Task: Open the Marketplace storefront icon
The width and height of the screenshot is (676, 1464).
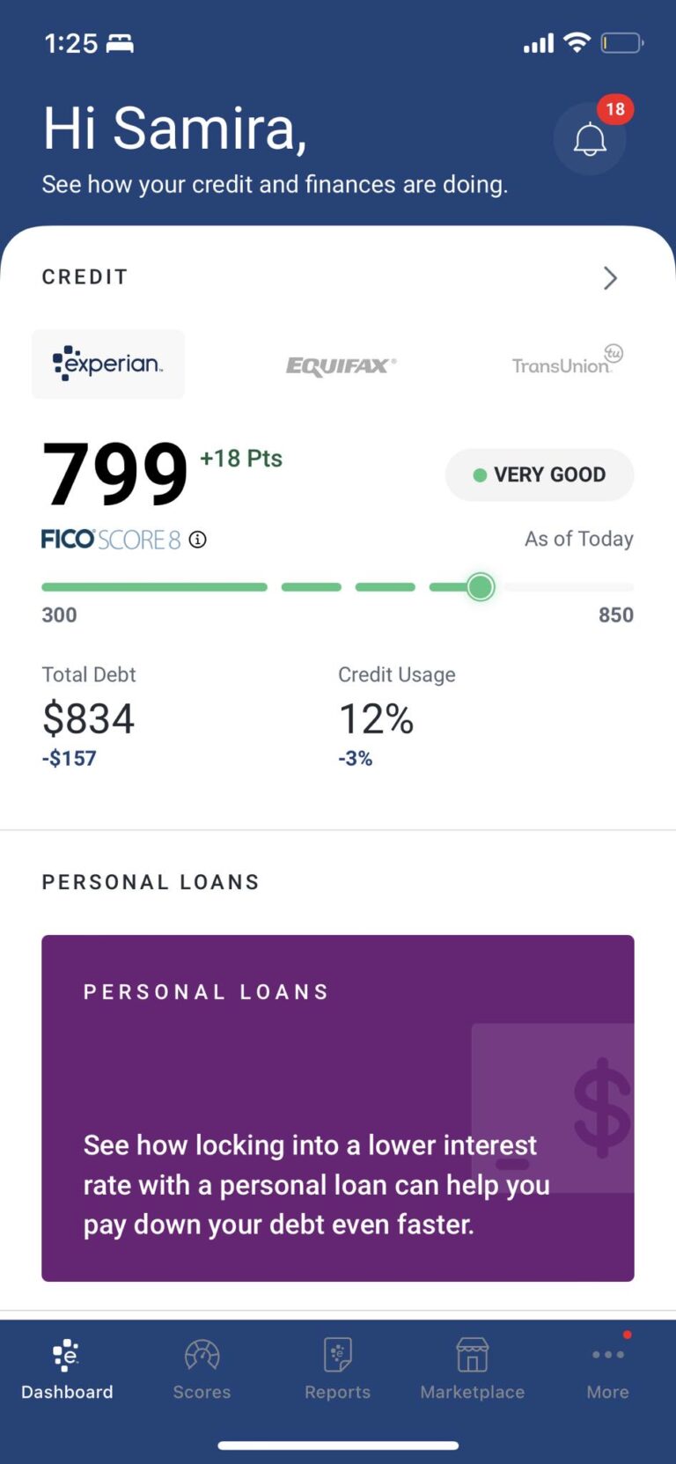Action: [x=472, y=1355]
